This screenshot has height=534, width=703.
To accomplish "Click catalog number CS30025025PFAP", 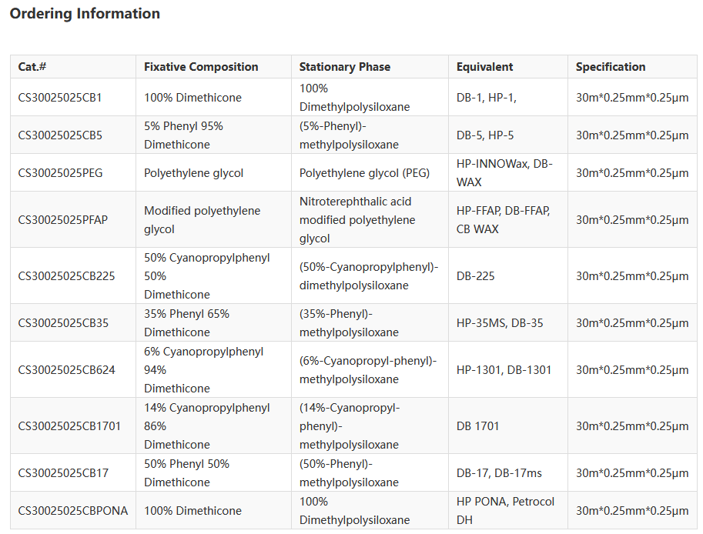I will [x=63, y=220].
